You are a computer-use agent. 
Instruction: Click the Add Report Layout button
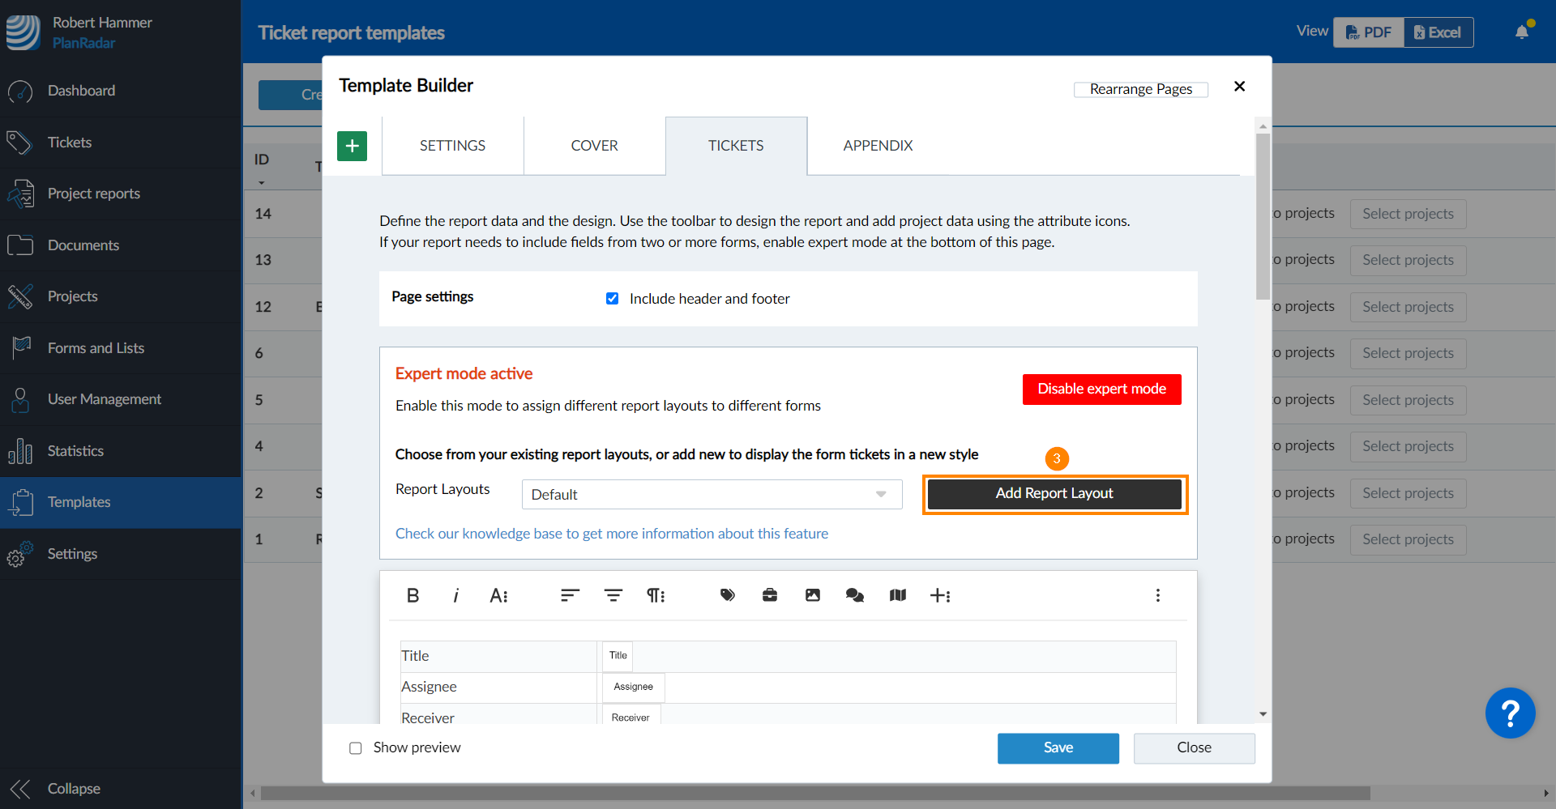click(x=1054, y=494)
